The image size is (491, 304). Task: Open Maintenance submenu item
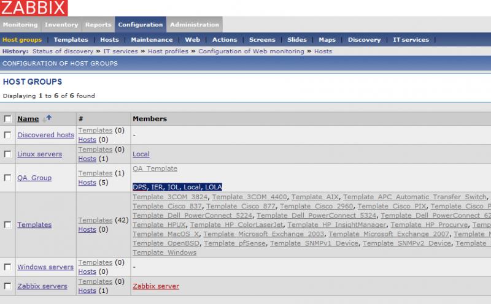[x=152, y=40]
